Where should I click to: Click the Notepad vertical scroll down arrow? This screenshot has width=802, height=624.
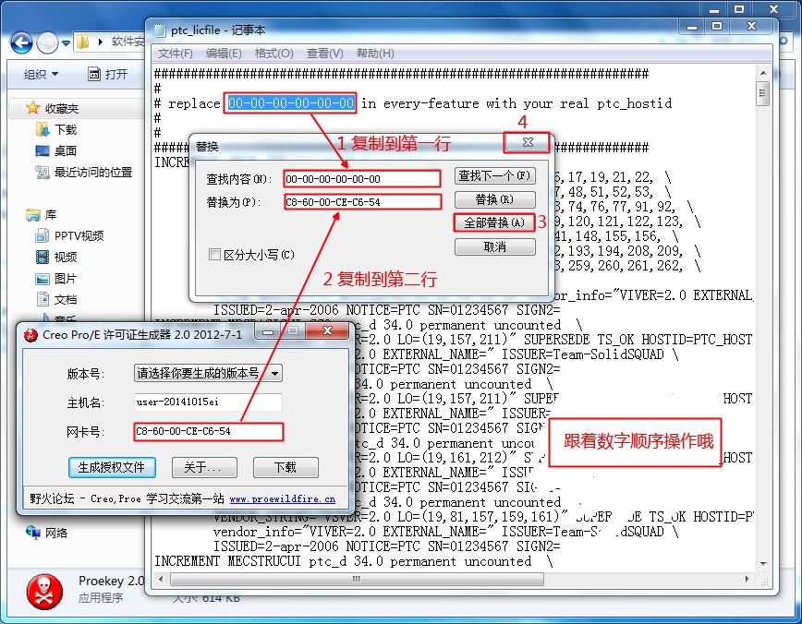[762, 564]
